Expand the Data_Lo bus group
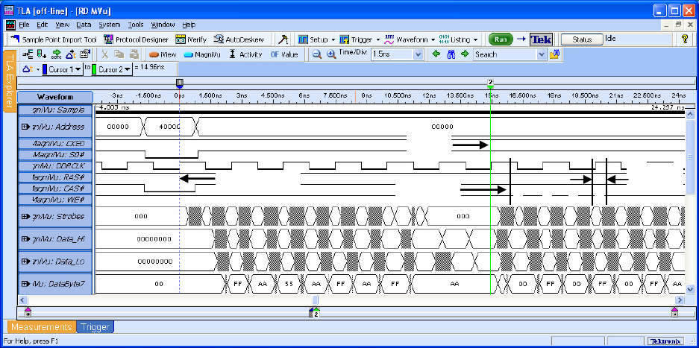The image size is (699, 348). [x=25, y=262]
